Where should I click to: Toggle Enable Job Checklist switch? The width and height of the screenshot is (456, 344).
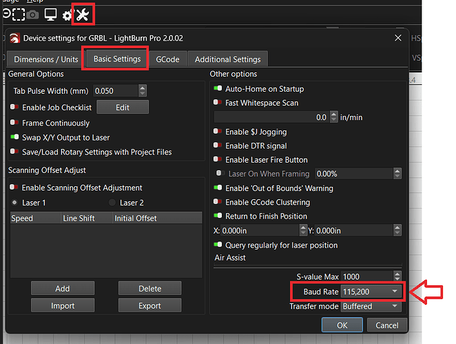coord(14,107)
